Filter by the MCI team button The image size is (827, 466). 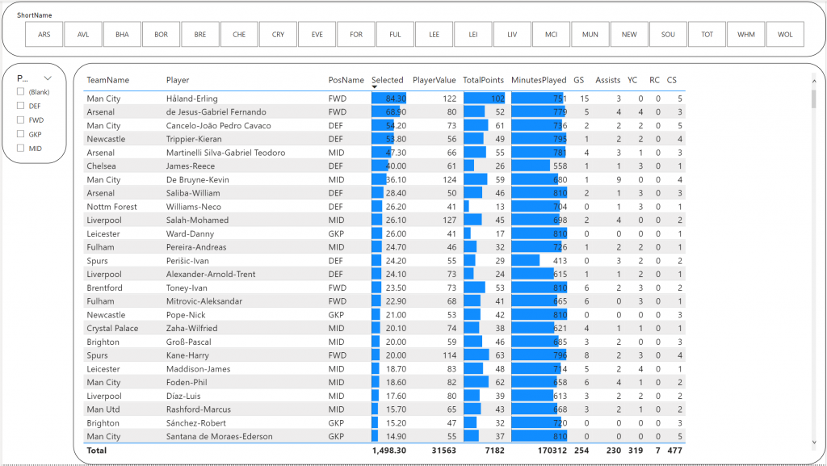coord(552,35)
